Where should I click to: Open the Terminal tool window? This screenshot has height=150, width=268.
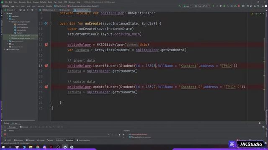[30, 140]
